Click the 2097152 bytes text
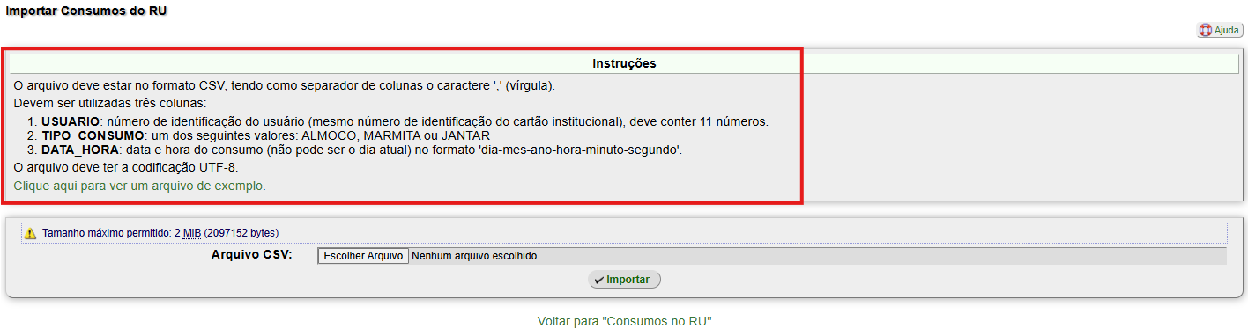 tap(241, 233)
